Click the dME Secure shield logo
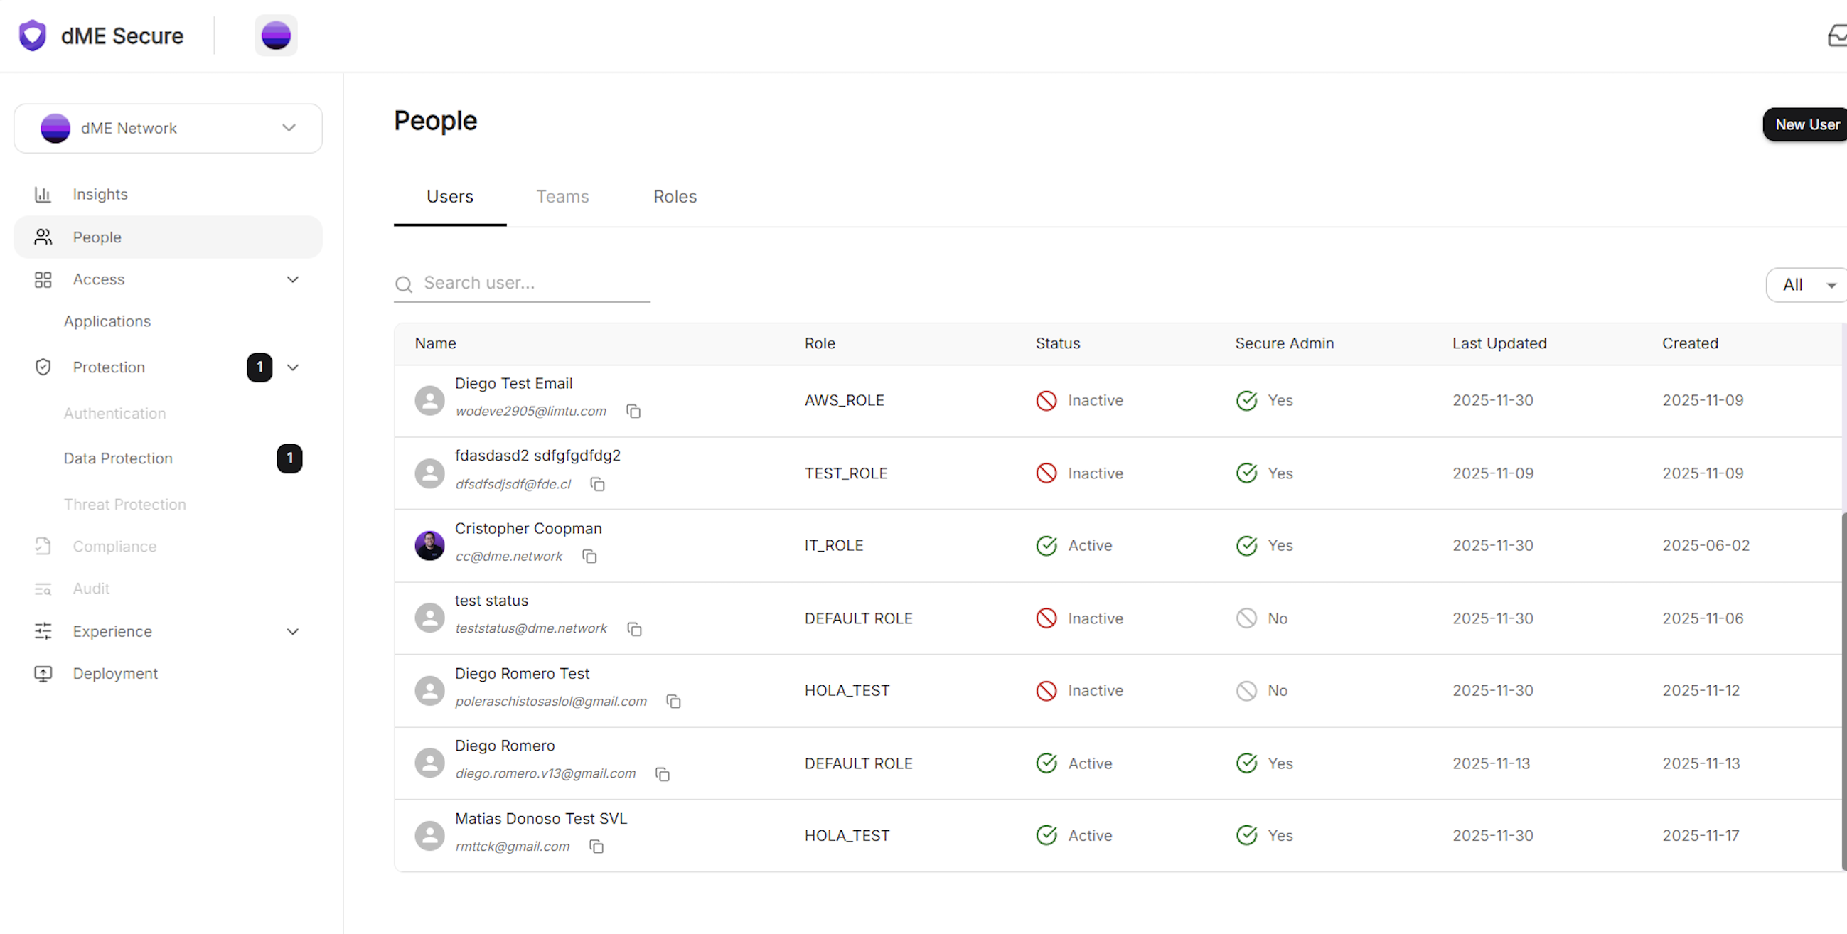 pos(32,35)
